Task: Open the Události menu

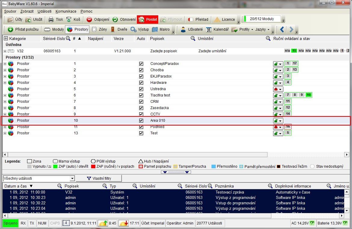Action: tap(44, 11)
